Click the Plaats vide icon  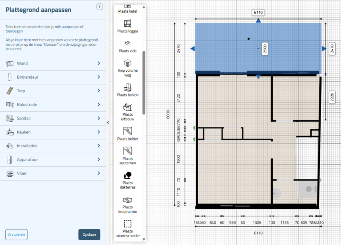(128, 43)
